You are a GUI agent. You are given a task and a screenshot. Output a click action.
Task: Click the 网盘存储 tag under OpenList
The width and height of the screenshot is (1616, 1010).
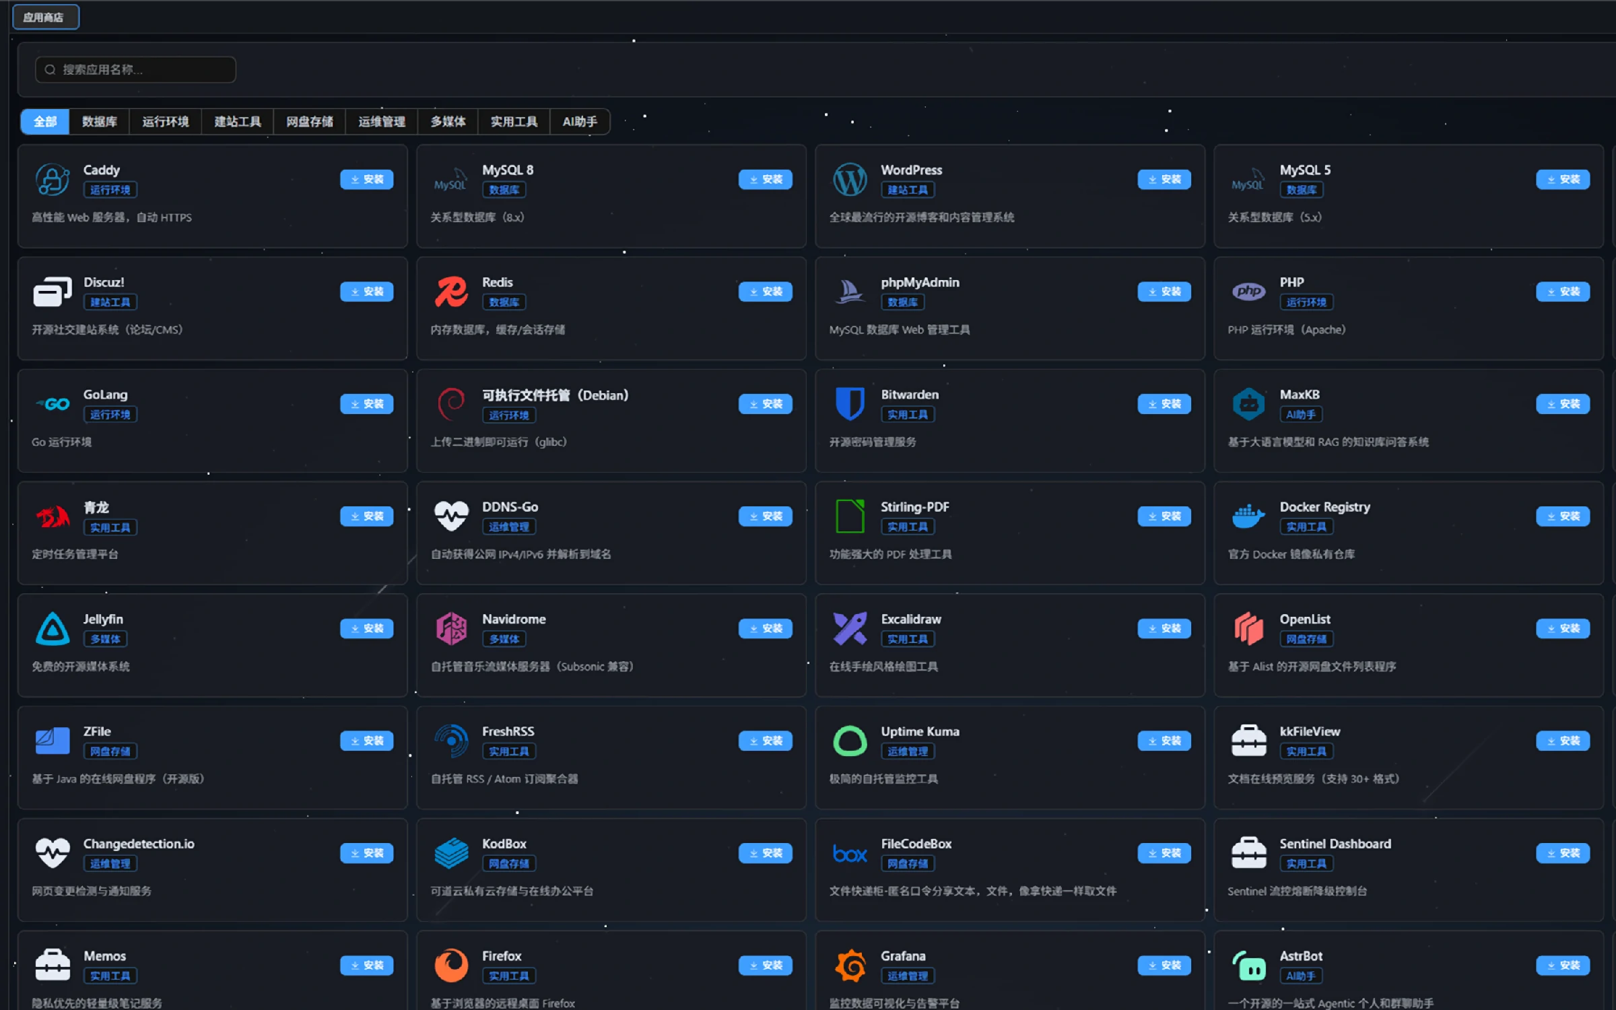pos(1306,640)
